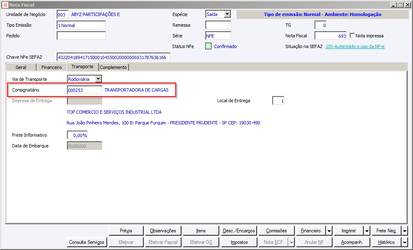413x250 pixels.
Task: Open the Histórico button
Action: click(x=386, y=242)
